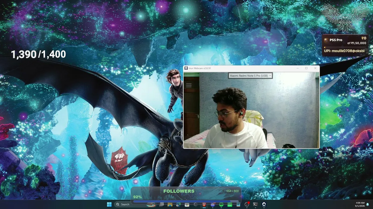
Task: Click the Iriun Webcam v2.8.10 title text
Action: pos(200,68)
